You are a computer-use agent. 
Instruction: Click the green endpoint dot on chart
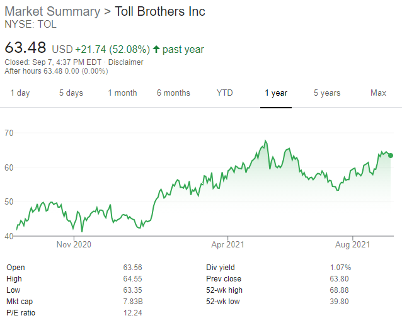pos(391,156)
